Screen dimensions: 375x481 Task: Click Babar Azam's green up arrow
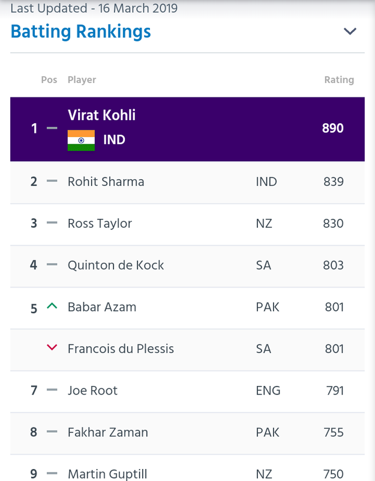point(52,305)
